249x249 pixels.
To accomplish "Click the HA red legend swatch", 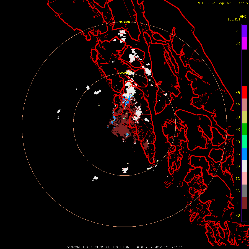I will (244, 92).
